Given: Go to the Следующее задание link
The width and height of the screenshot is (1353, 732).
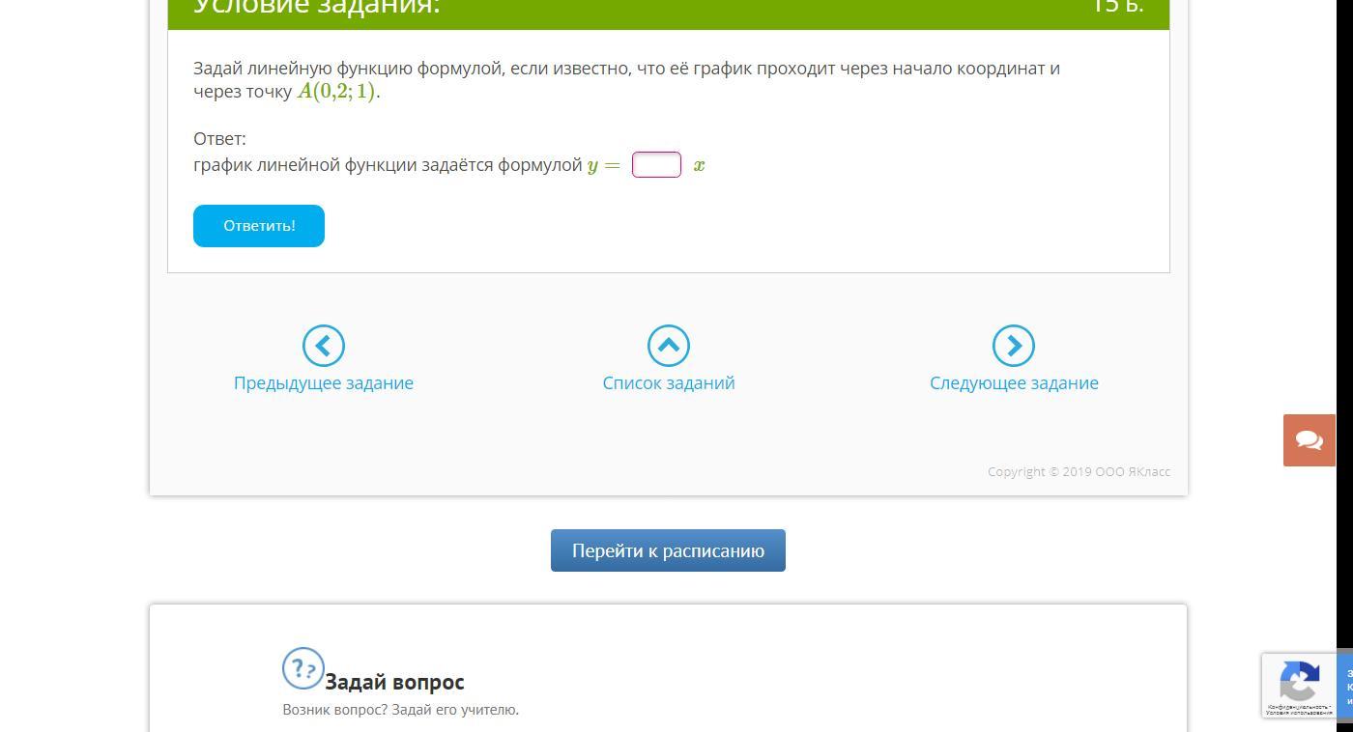Looking at the screenshot, I should pos(1013,383).
